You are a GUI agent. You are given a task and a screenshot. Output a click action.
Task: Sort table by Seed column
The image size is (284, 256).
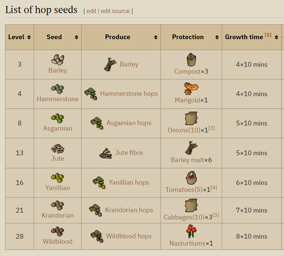(x=76, y=37)
